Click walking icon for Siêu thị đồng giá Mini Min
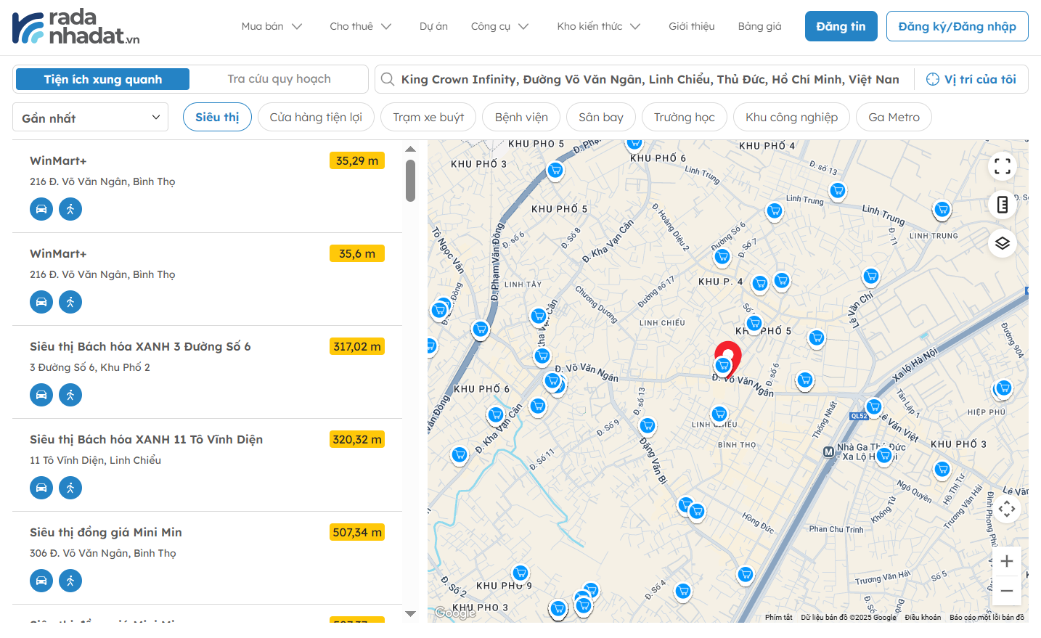This screenshot has width=1041, height=638. [x=70, y=581]
